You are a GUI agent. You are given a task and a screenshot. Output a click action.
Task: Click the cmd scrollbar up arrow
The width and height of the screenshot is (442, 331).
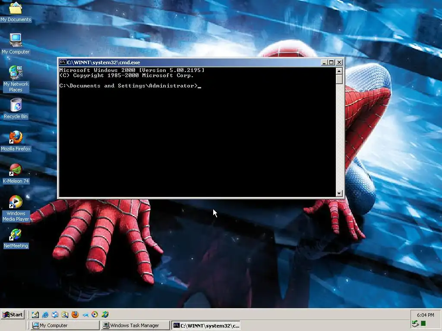click(339, 71)
